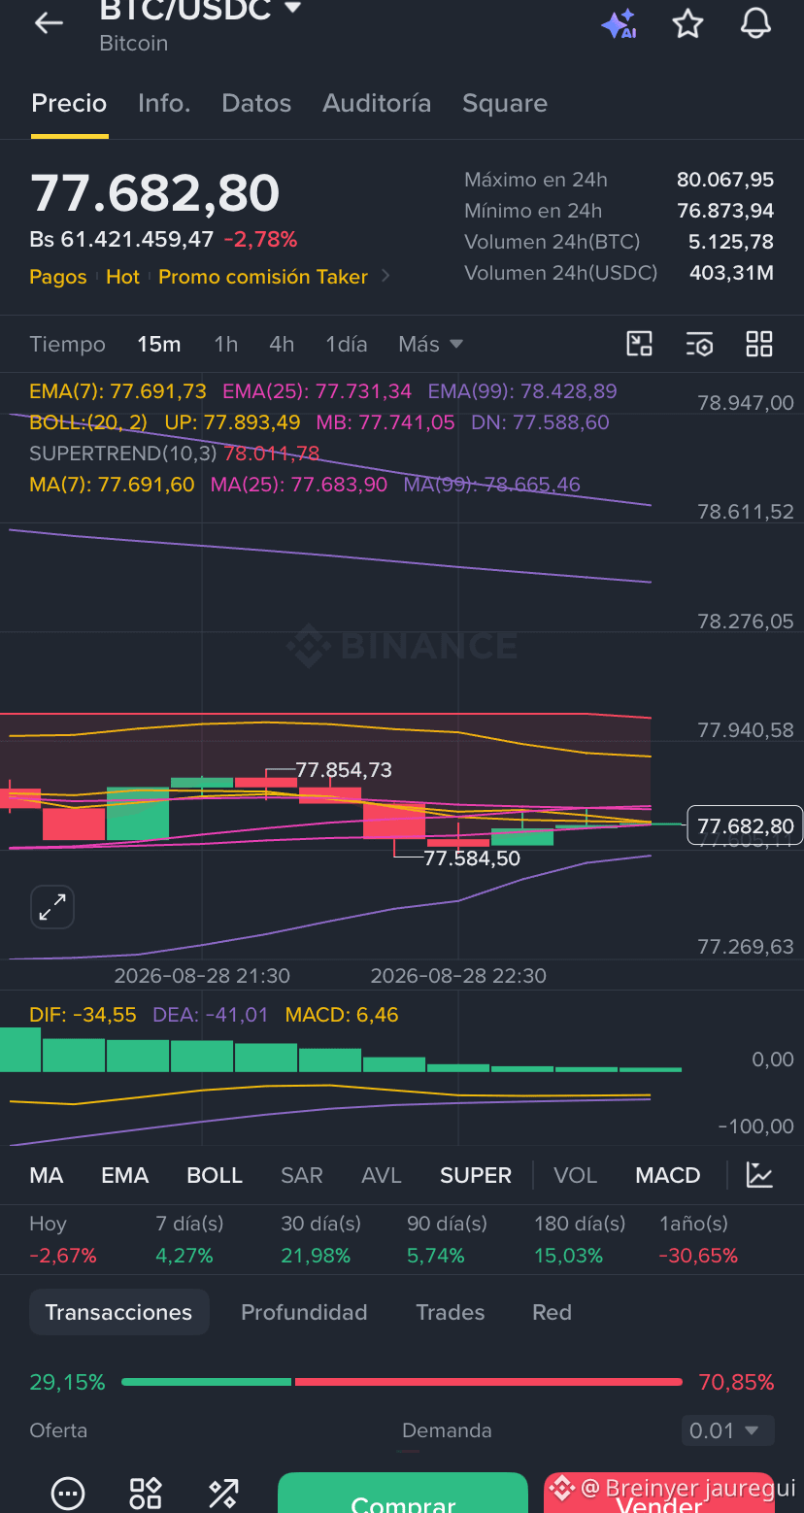Add BTC/USDC to favorites star
The height and width of the screenshot is (1513, 804).
(x=687, y=24)
